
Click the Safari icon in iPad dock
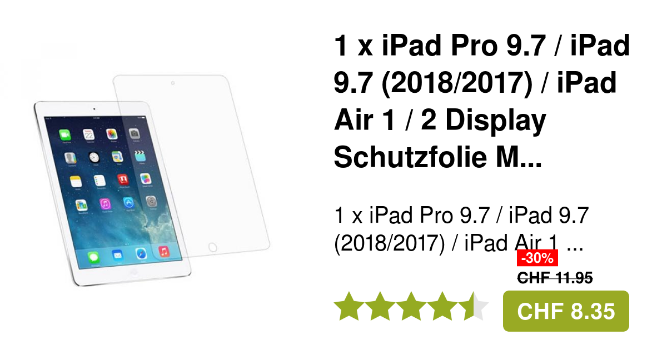point(141,253)
